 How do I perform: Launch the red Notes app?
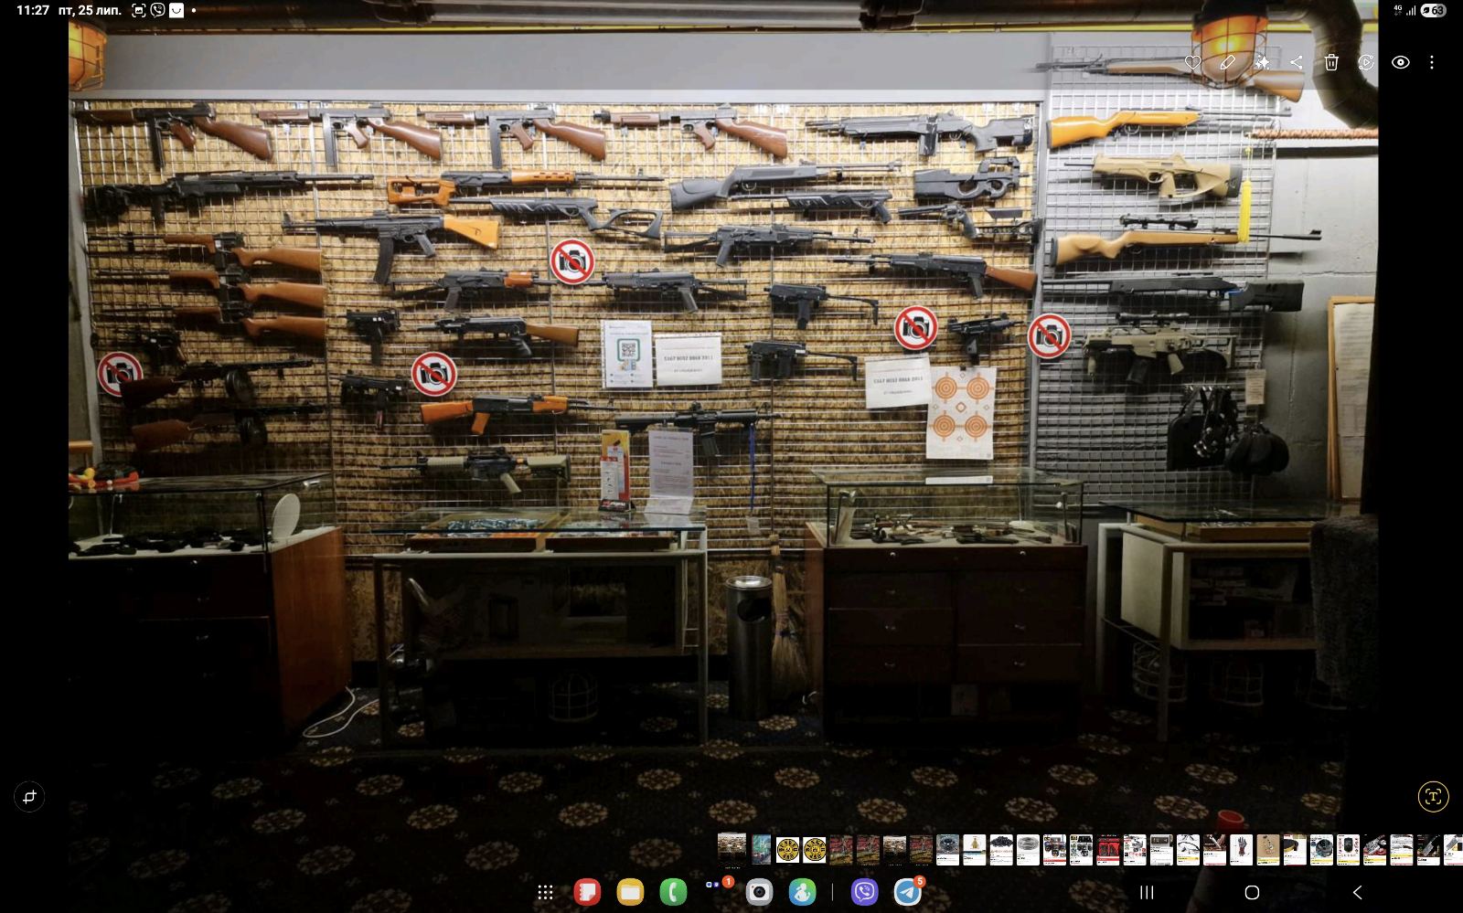[x=587, y=892]
